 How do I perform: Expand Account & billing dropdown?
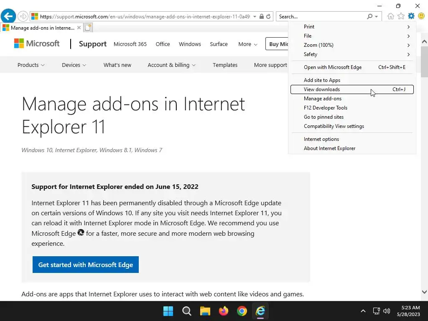(x=171, y=65)
